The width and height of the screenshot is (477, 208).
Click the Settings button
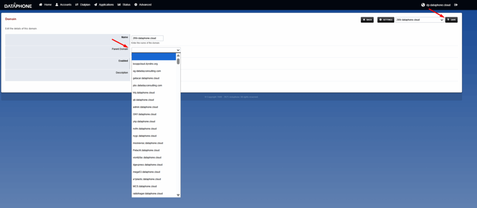coord(386,20)
